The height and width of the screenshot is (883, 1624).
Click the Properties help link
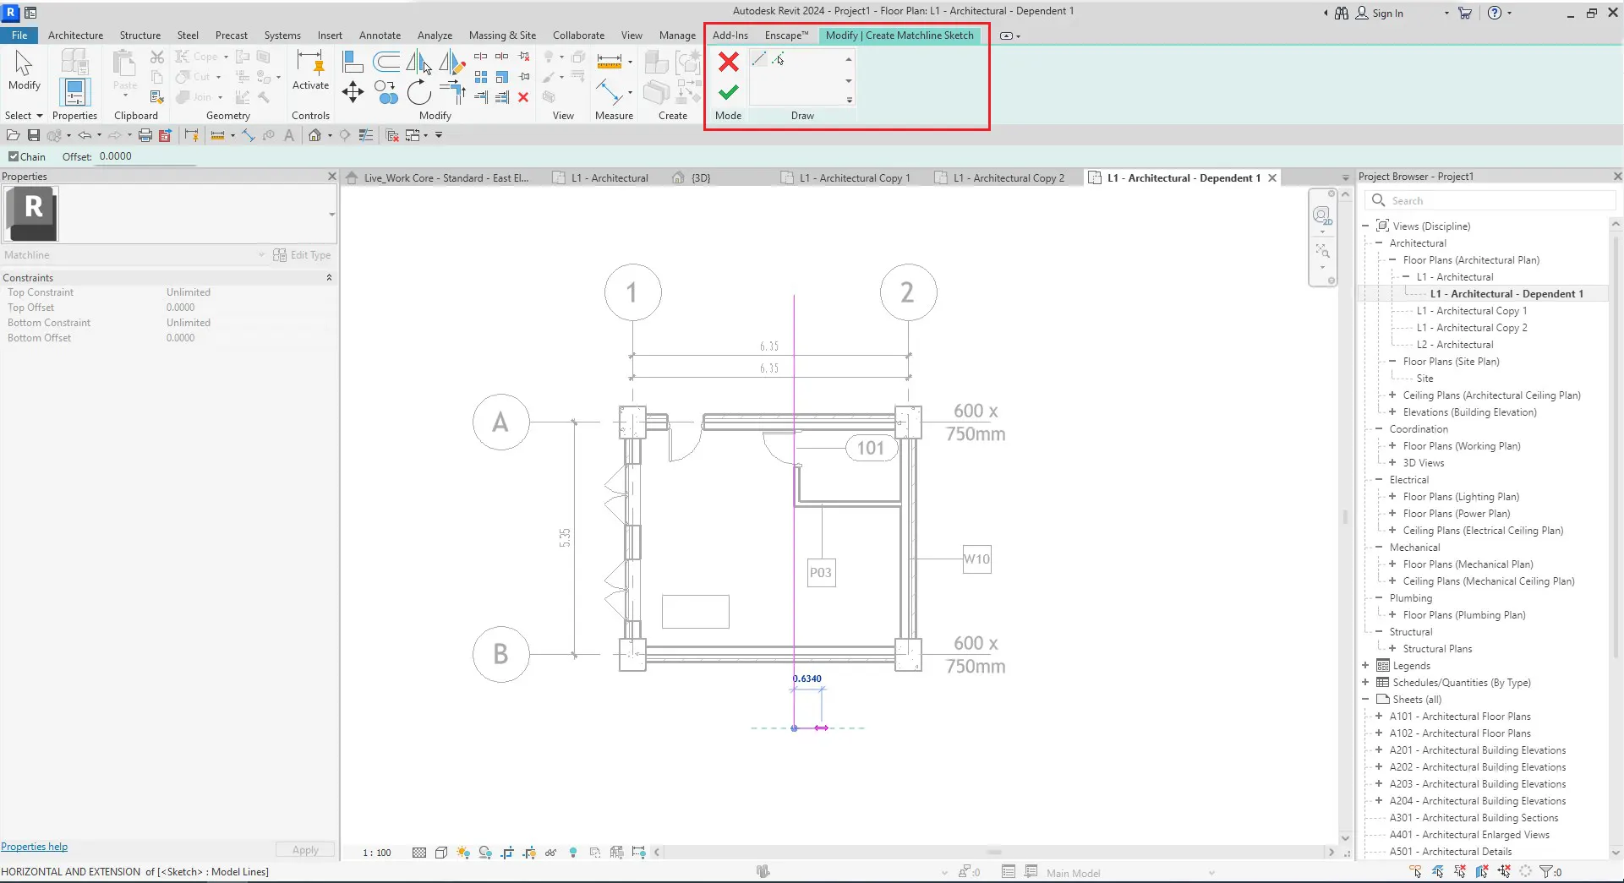(35, 847)
